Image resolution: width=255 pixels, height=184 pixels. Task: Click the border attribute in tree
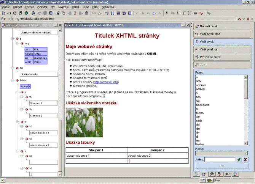coord(25,86)
